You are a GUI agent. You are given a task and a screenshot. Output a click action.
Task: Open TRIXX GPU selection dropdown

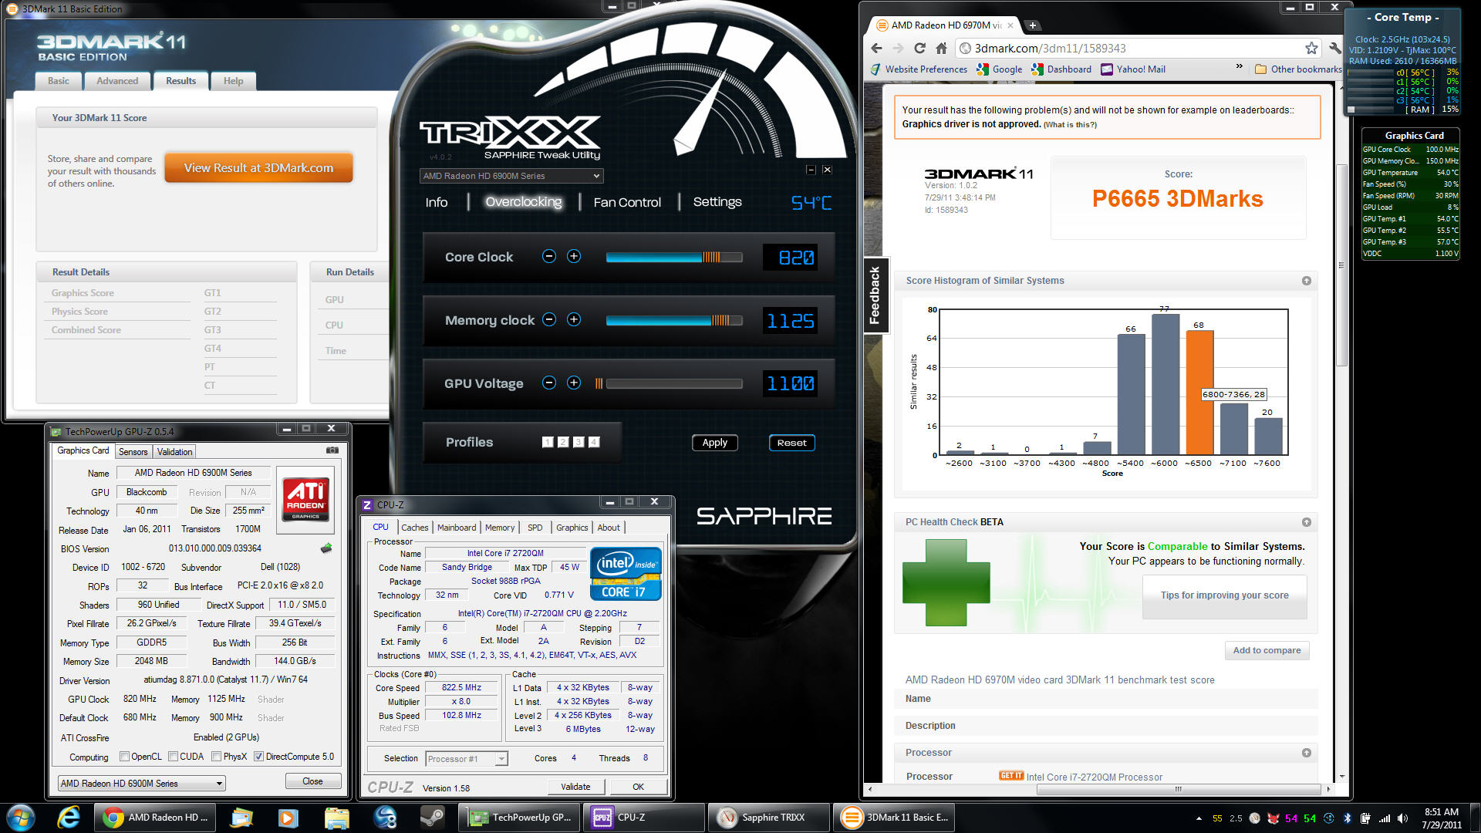click(x=511, y=176)
